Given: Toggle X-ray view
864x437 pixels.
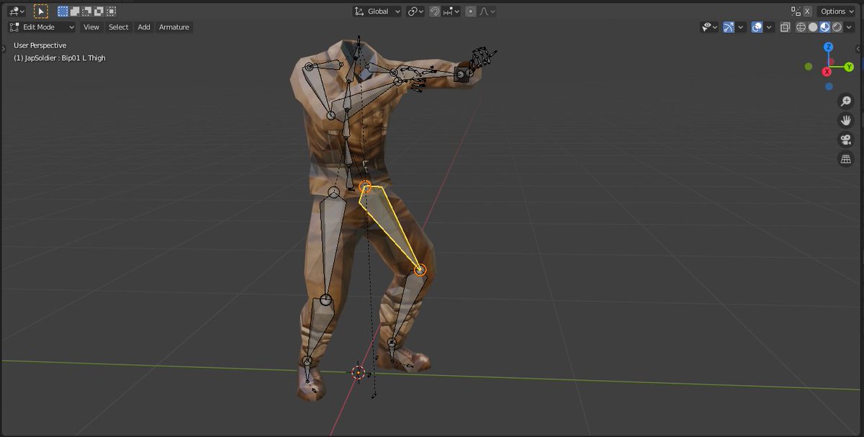Looking at the screenshot, I should pos(785,27).
